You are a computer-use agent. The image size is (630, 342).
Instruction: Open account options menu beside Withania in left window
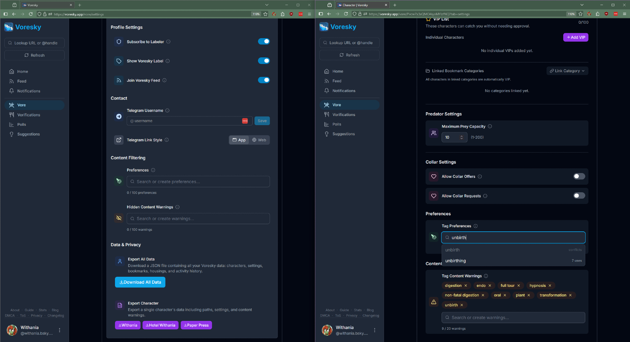(60, 330)
